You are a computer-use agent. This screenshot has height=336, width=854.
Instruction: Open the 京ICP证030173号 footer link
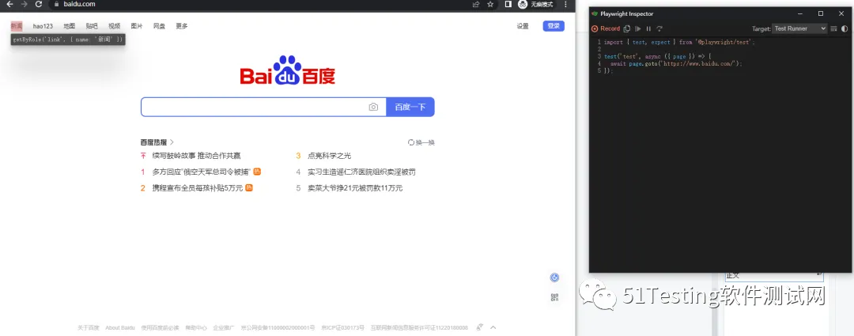pos(342,328)
